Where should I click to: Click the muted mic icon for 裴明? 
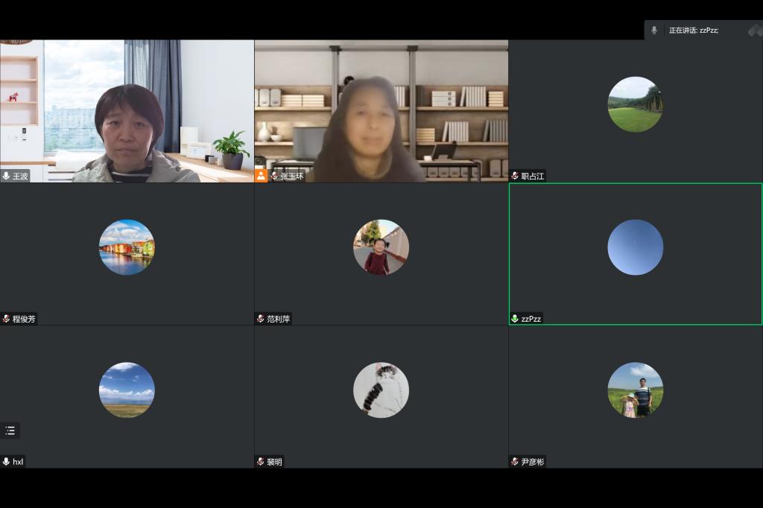coord(261,462)
